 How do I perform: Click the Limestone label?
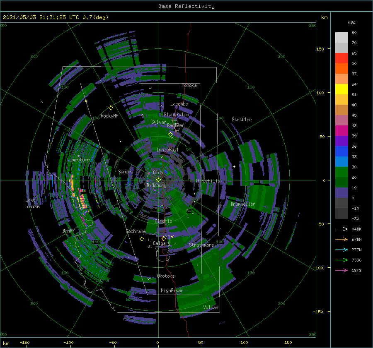pos(78,160)
